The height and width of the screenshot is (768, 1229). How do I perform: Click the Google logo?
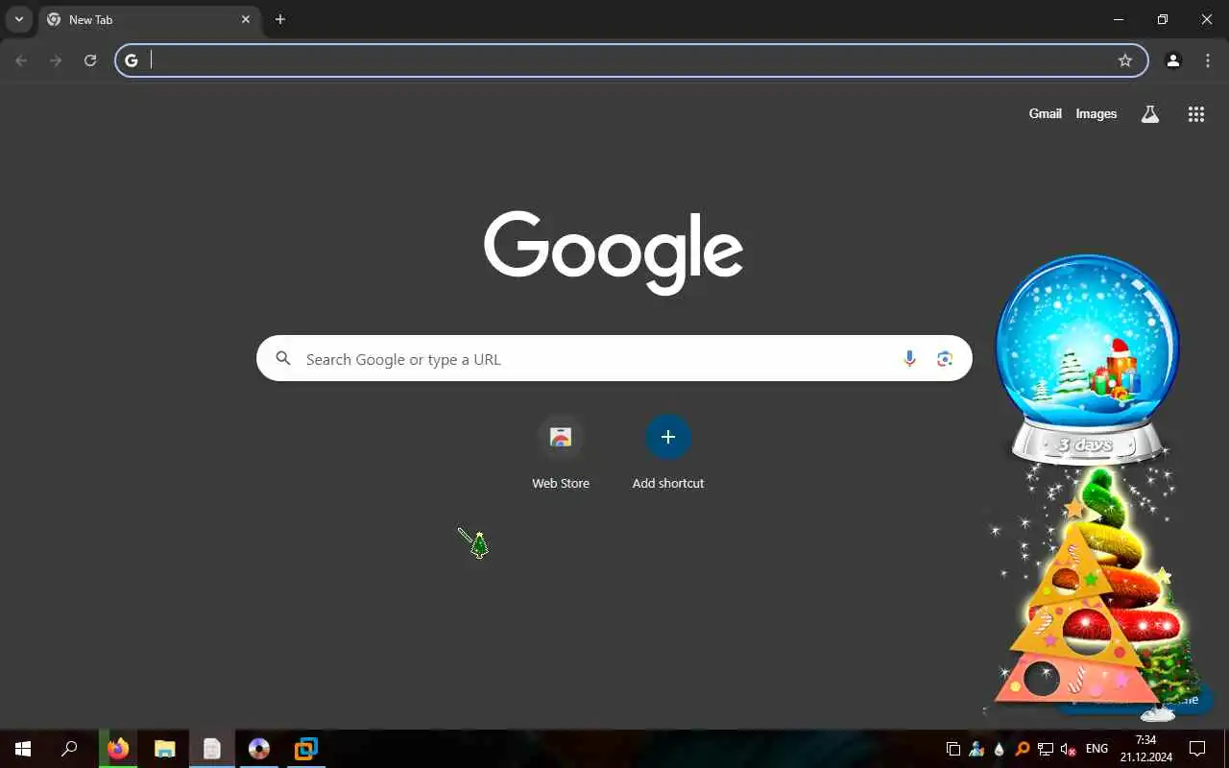[614, 252]
